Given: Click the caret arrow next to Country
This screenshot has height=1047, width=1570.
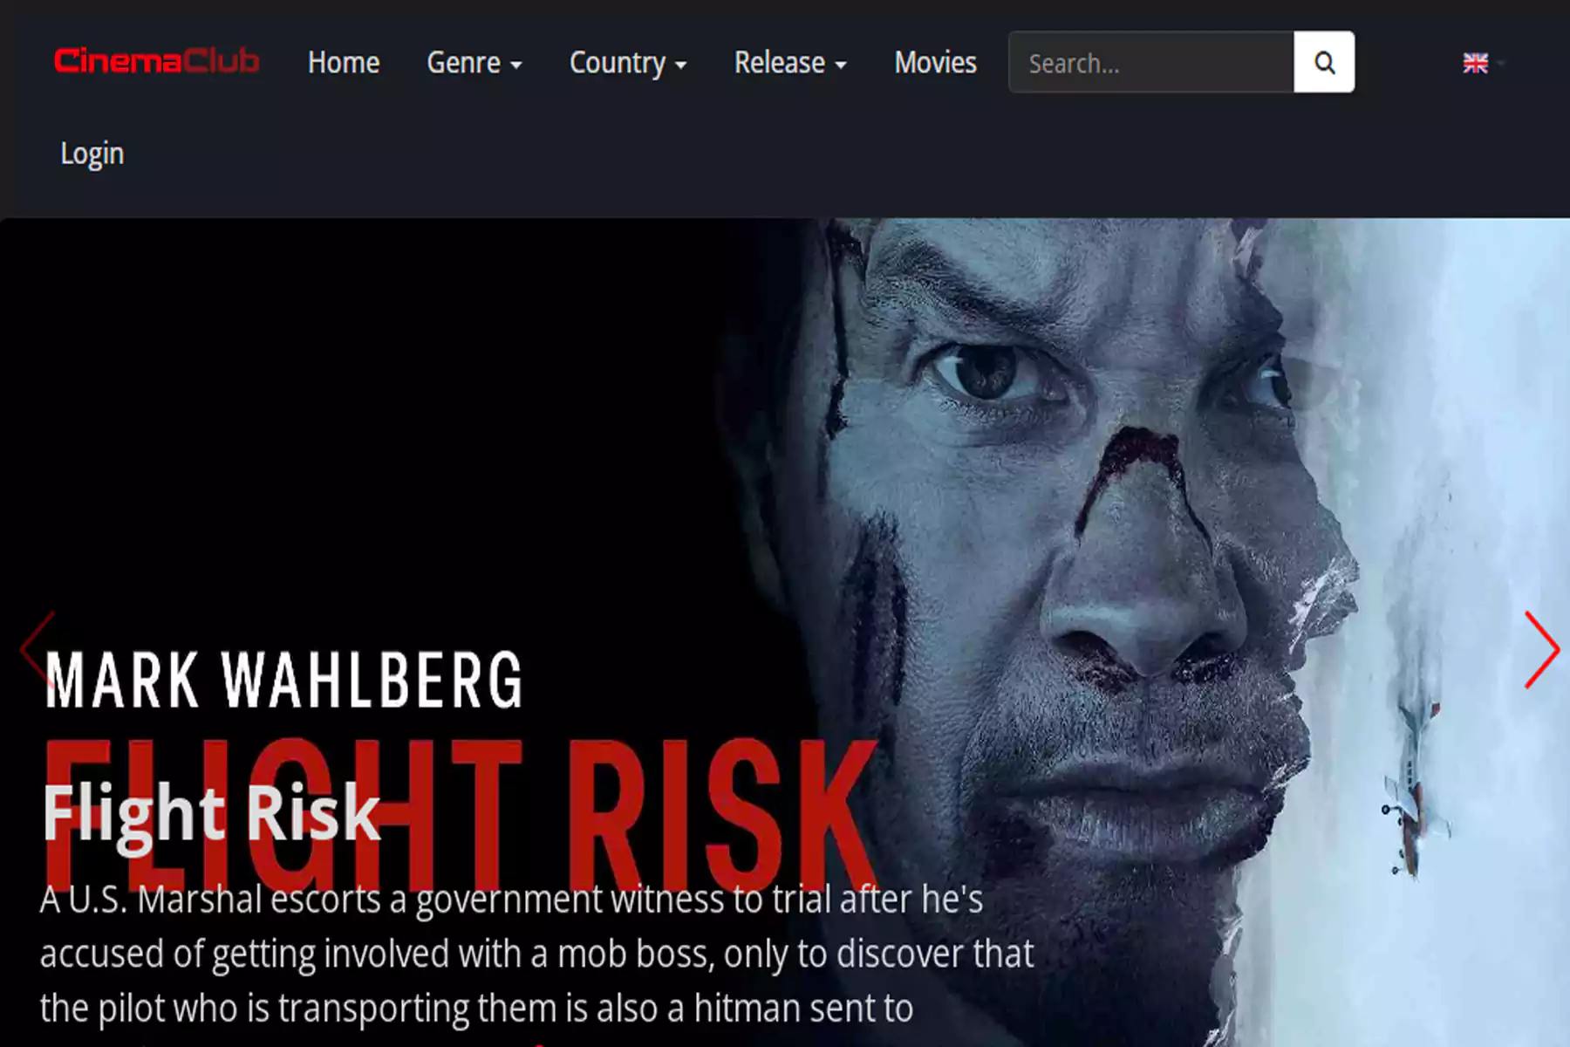Looking at the screenshot, I should [681, 65].
